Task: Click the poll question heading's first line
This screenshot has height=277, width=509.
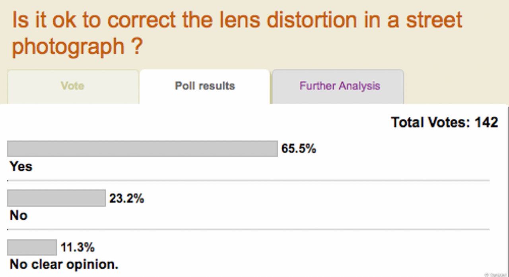Action: coord(237,20)
